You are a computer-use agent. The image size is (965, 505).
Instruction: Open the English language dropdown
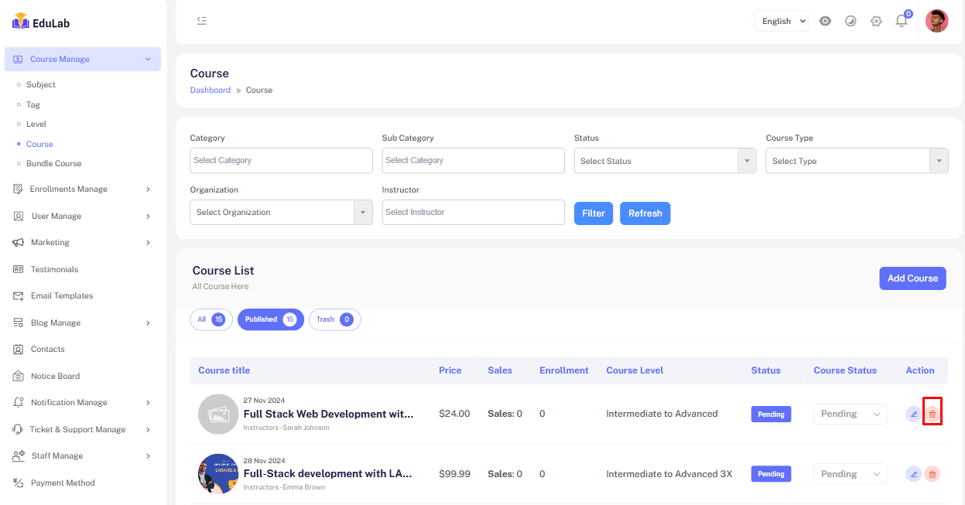pyautogui.click(x=781, y=21)
